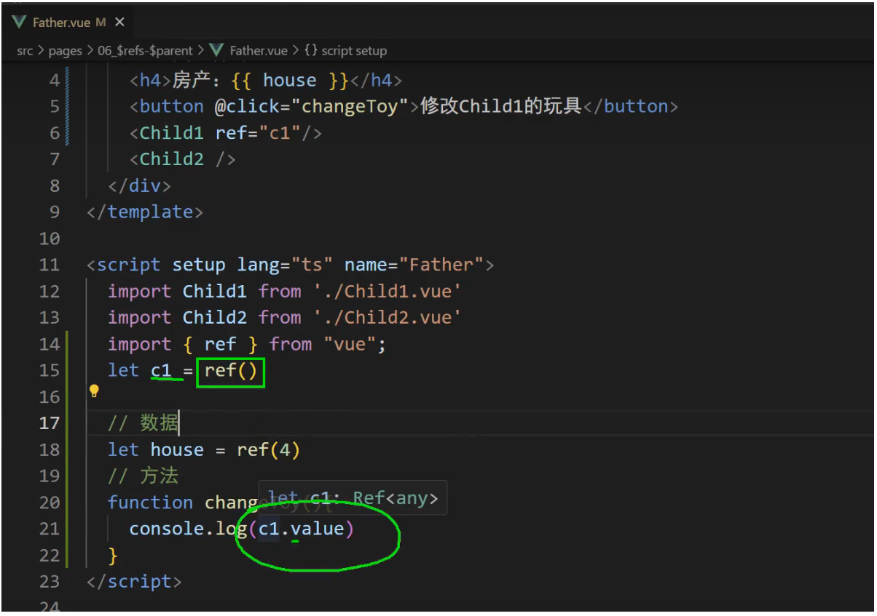
Task: Click console.log on line 21
Action: click(188, 529)
